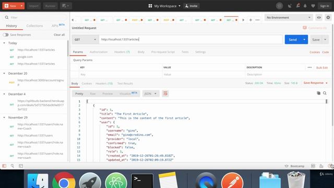The width and height of the screenshot is (334, 188).
Task: Focus the sidebar Filter search field
Action: coord(35,17)
